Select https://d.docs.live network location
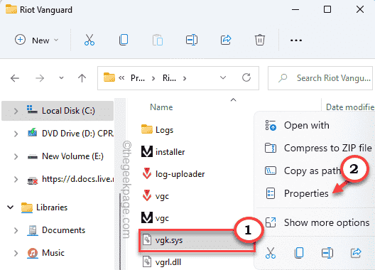This screenshot has width=375, height=270. pyautogui.click(x=71, y=179)
